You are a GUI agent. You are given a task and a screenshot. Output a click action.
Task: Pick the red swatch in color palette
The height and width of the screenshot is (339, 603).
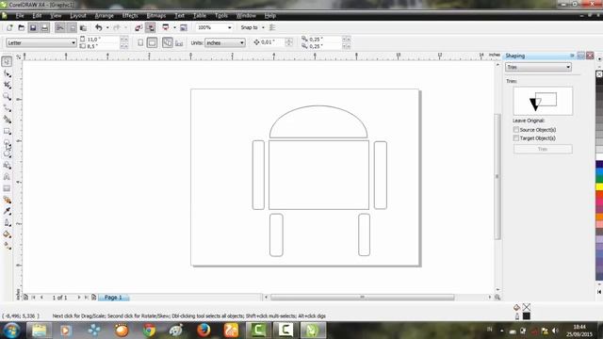point(599,195)
